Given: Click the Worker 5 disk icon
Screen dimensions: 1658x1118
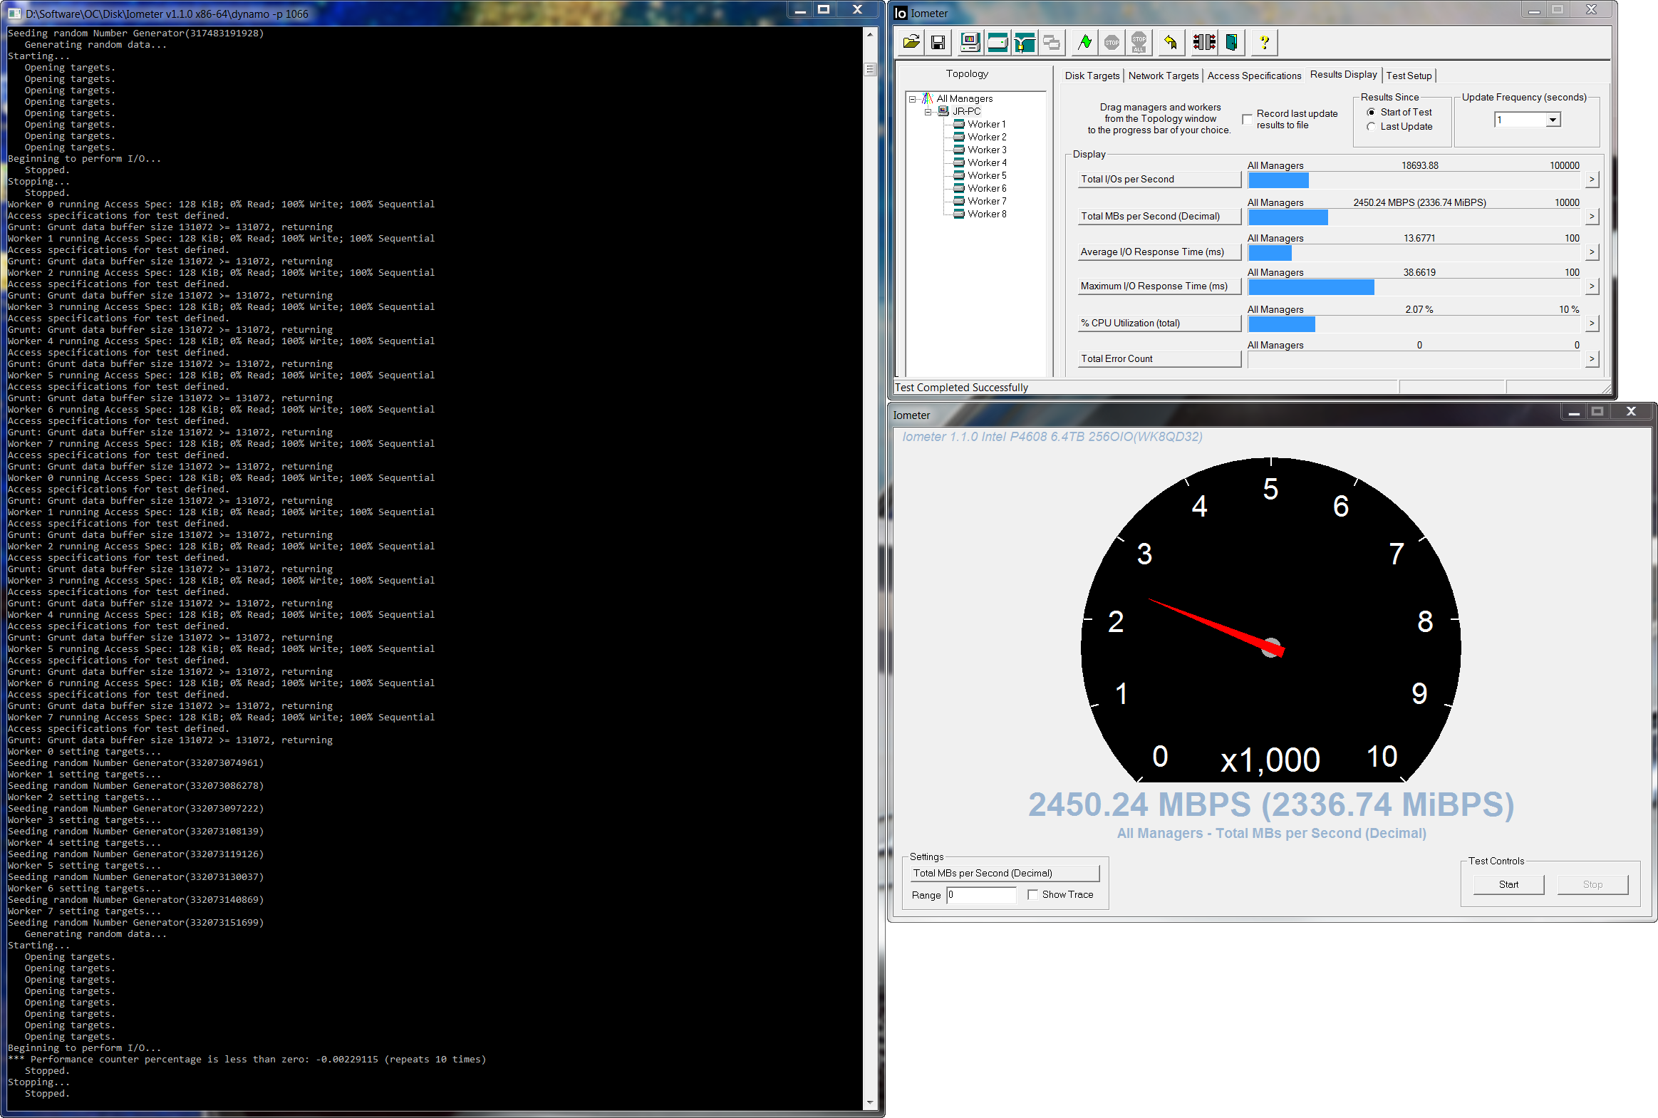Looking at the screenshot, I should (960, 175).
